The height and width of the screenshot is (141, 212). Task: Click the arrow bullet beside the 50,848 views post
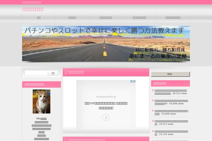click(153, 100)
